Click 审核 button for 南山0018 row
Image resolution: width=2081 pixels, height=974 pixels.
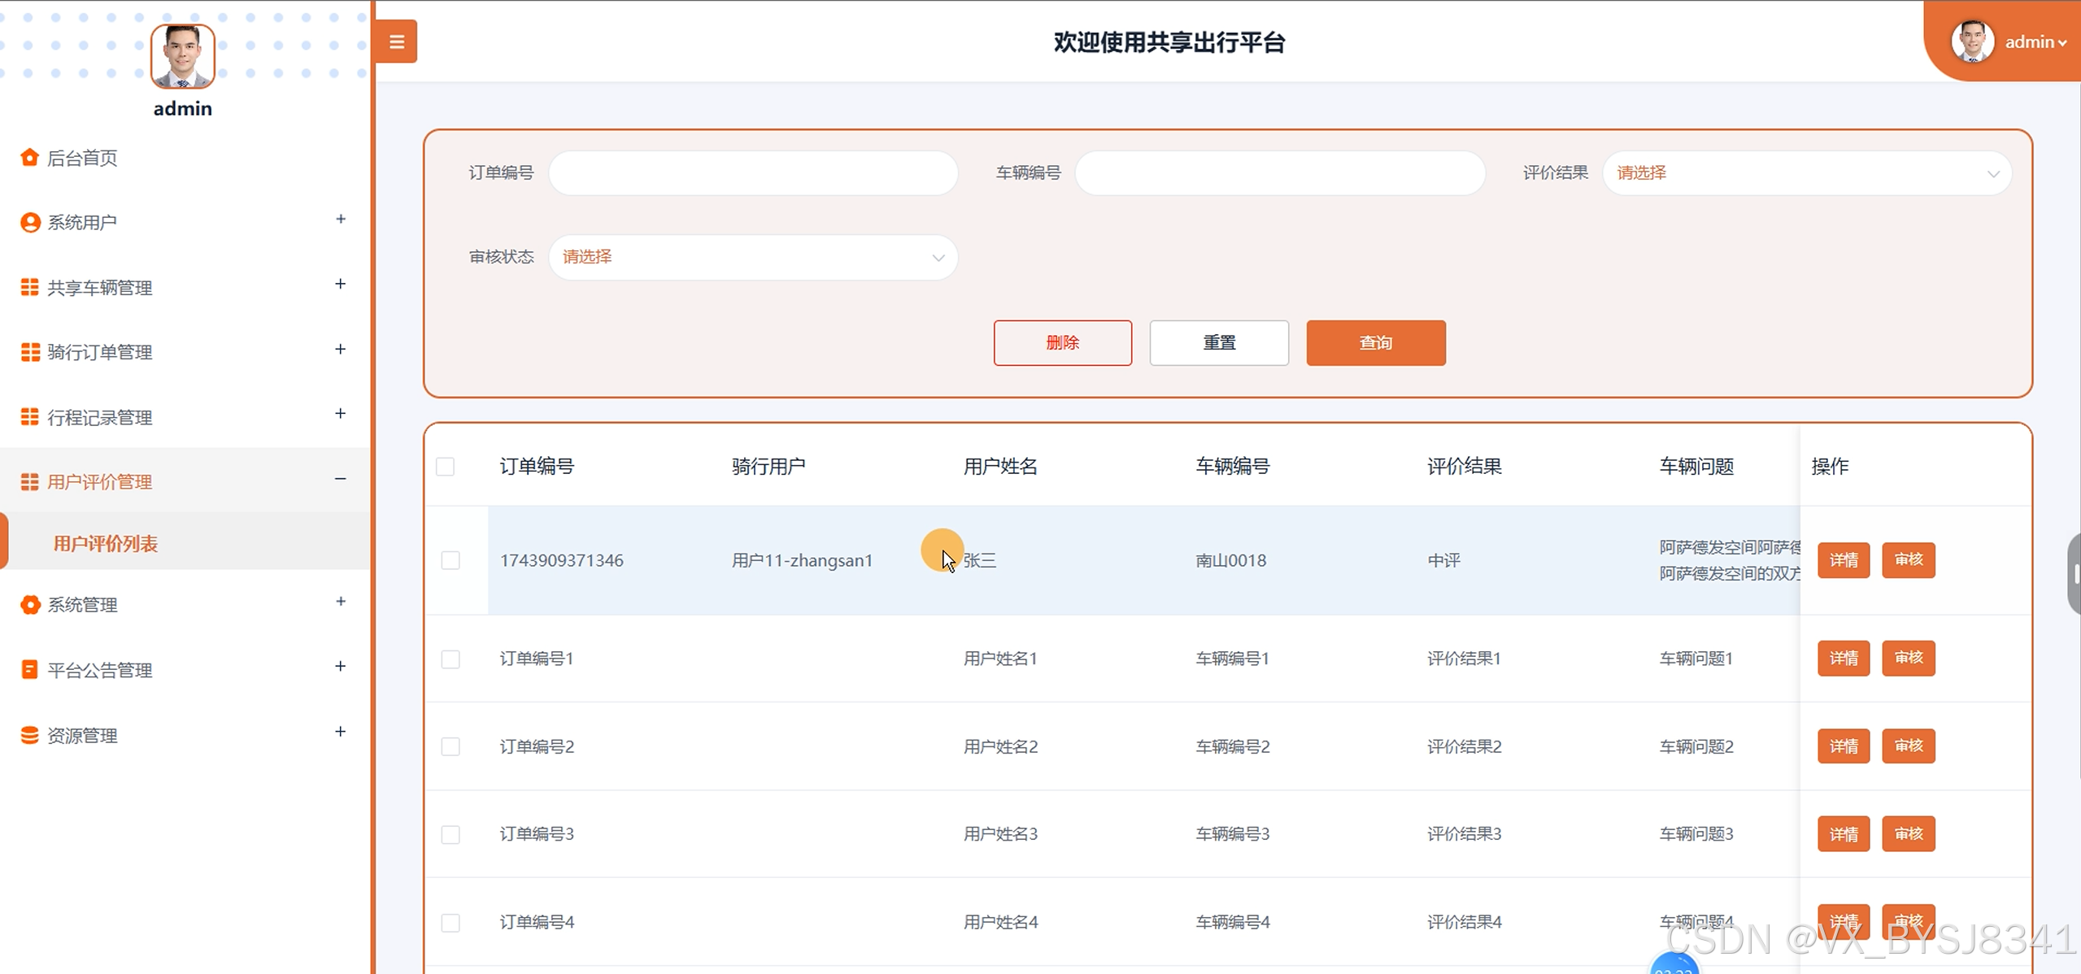click(1908, 560)
